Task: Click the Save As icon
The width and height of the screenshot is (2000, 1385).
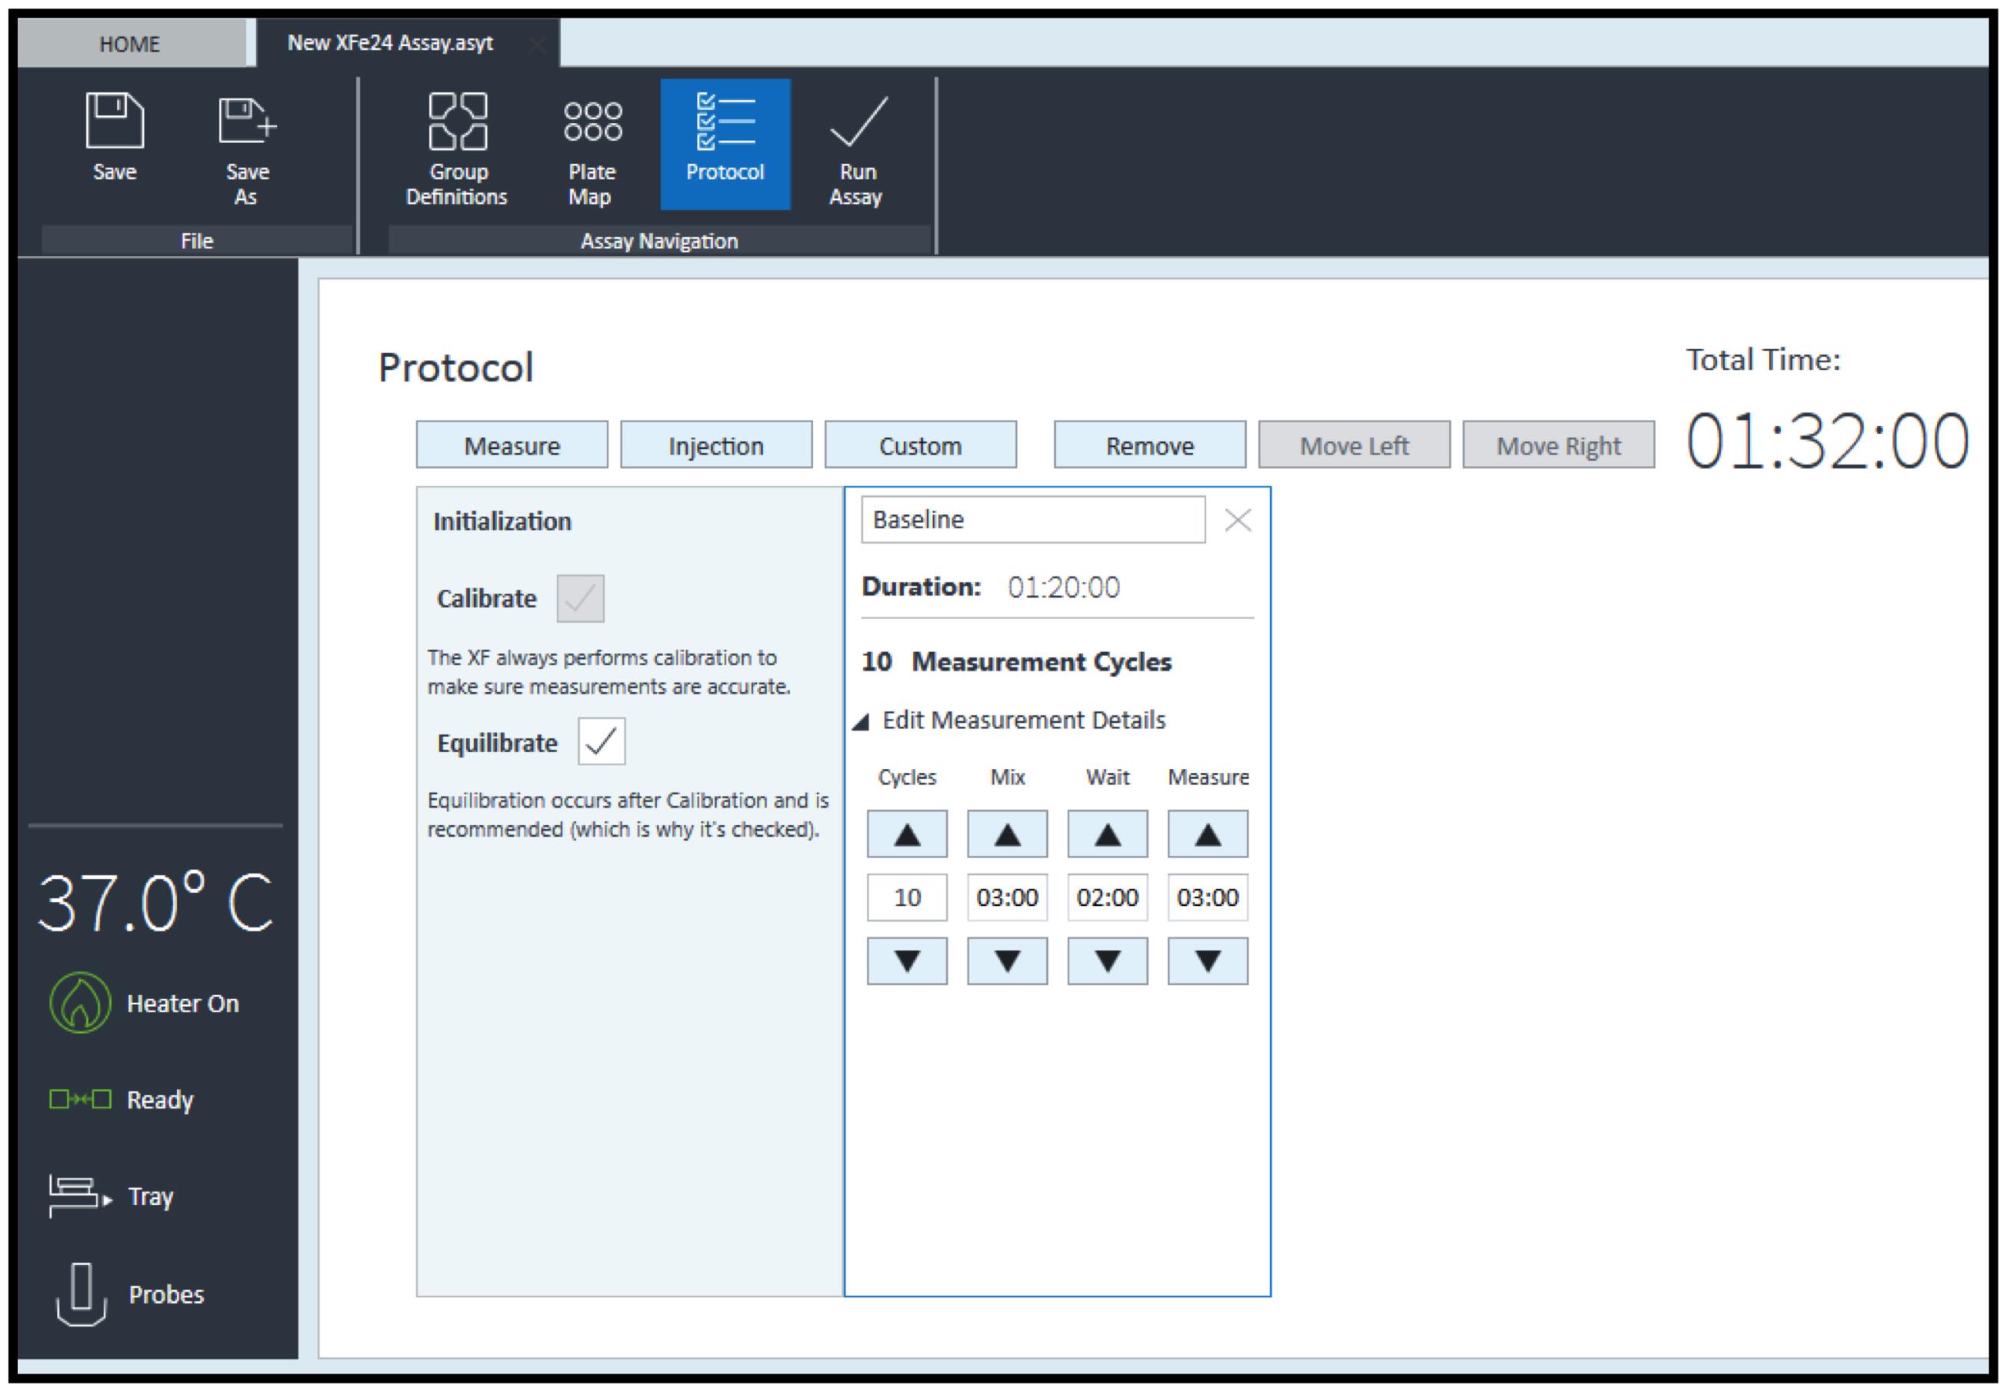Action: click(246, 121)
